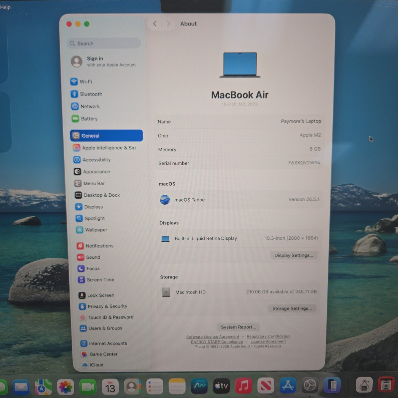Open Lock Screen settings
398x398 pixels.
pyautogui.click(x=96, y=295)
